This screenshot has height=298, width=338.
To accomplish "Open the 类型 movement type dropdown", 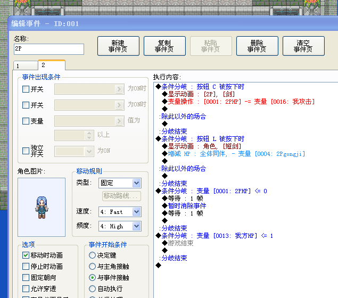I will point(120,183).
